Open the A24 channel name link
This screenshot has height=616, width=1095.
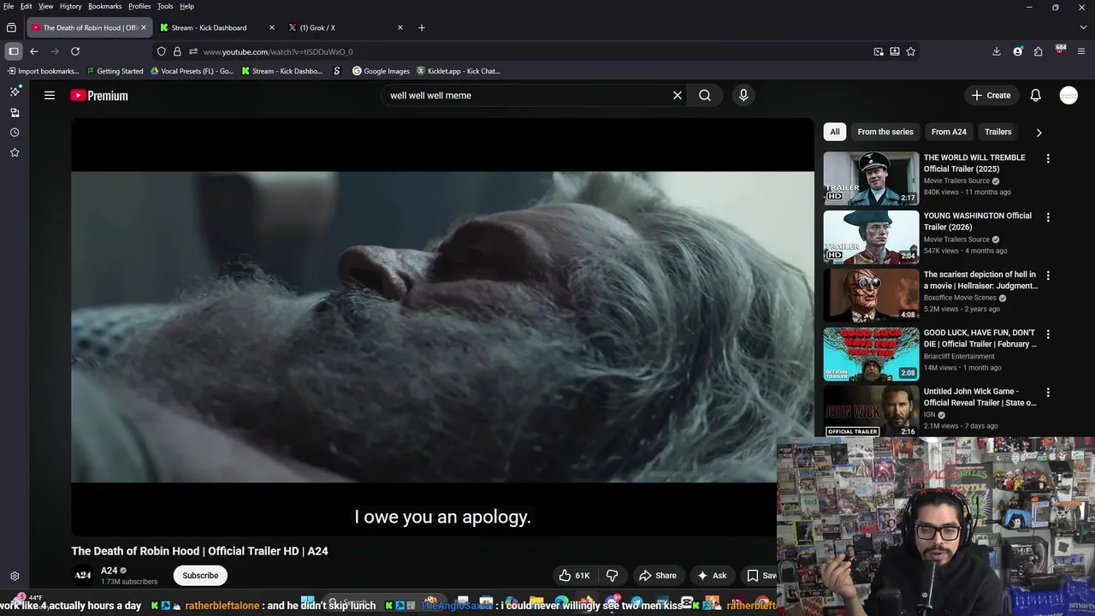point(109,571)
